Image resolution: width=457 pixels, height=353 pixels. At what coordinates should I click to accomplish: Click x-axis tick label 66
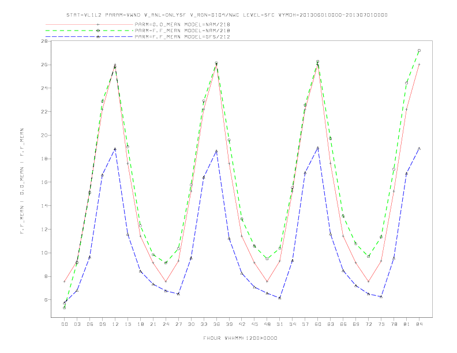[343, 324]
